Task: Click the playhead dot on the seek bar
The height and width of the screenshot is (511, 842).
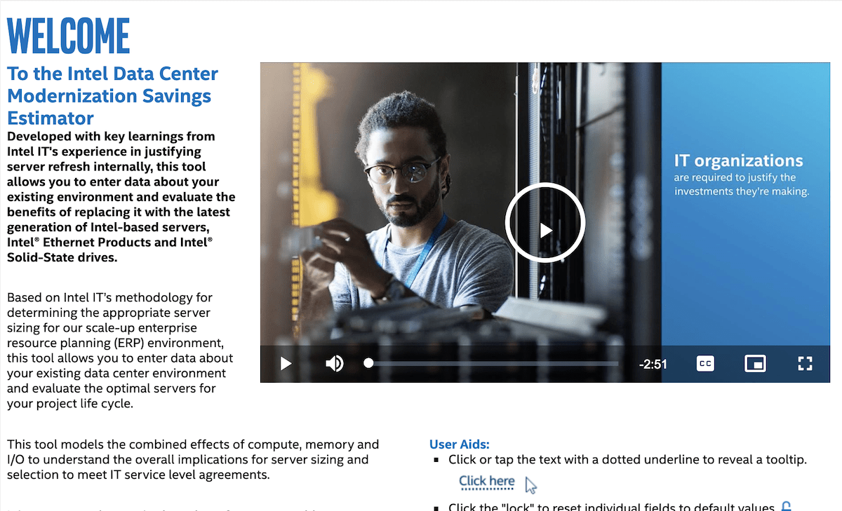Action: [x=368, y=363]
